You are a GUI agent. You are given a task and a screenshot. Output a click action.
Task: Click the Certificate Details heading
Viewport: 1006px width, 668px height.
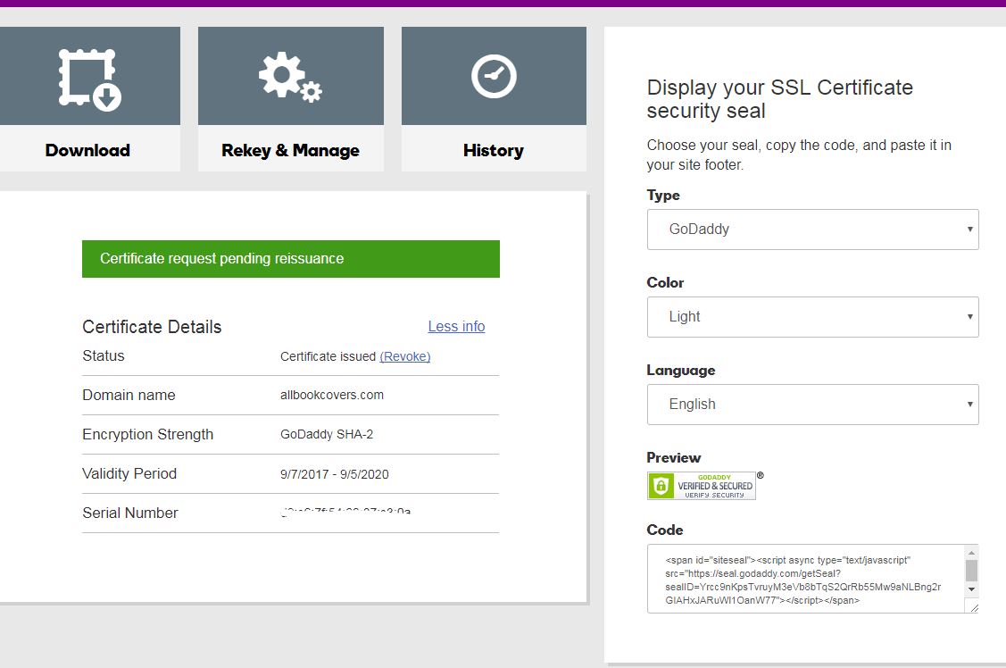pyautogui.click(x=152, y=327)
